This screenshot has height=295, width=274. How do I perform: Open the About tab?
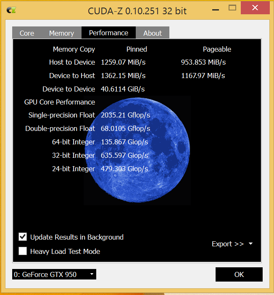tap(153, 33)
